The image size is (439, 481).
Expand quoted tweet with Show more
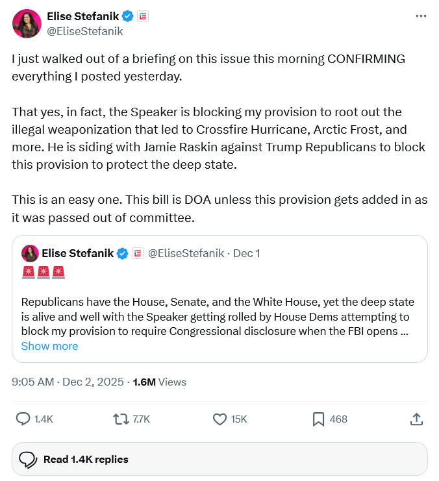coord(49,346)
